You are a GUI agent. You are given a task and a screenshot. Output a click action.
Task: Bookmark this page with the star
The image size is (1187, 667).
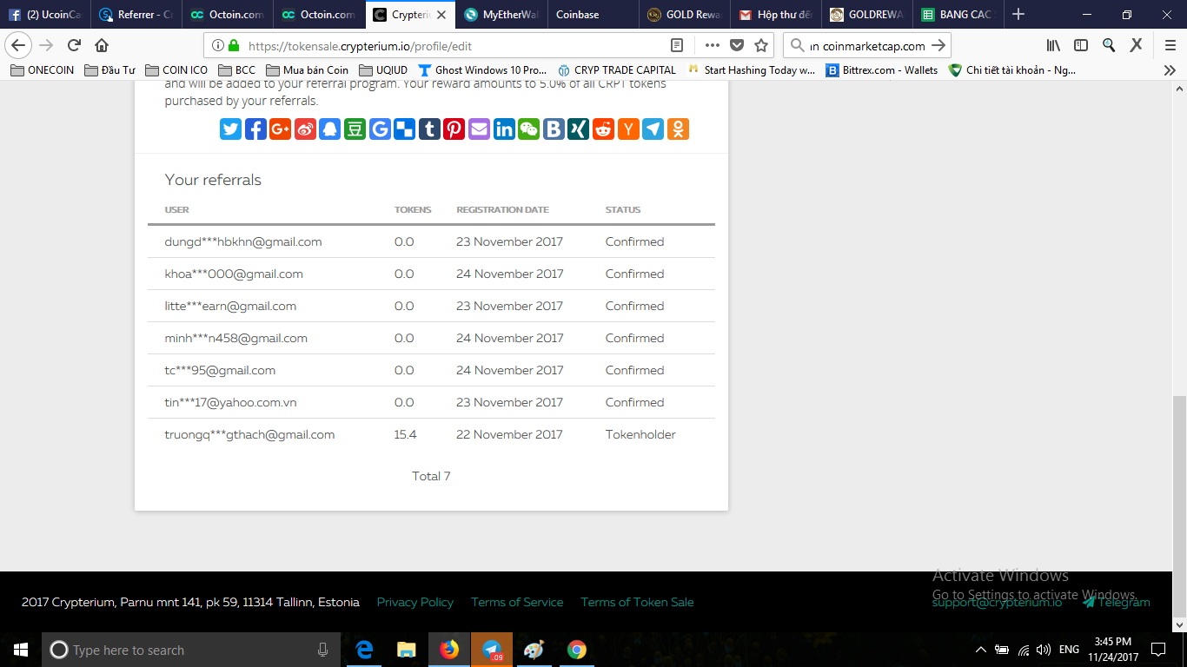(761, 45)
